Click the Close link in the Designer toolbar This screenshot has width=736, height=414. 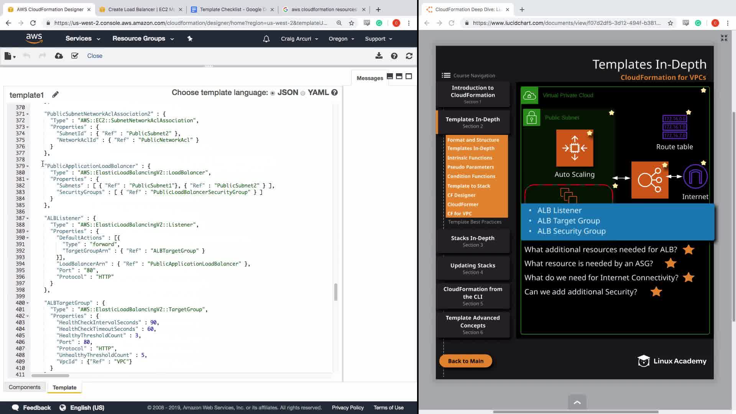tap(95, 56)
